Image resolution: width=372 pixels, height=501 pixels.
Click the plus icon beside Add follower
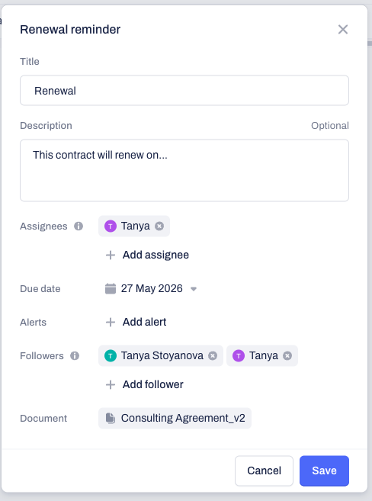111,384
